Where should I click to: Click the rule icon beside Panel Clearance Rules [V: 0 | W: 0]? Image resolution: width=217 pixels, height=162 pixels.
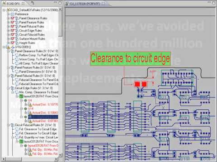(12, 51)
